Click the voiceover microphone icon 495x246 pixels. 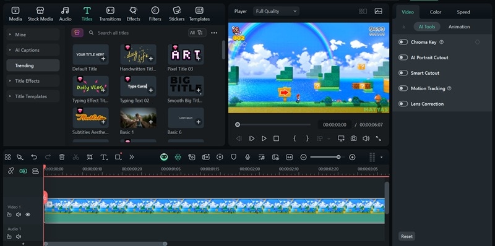click(248, 157)
